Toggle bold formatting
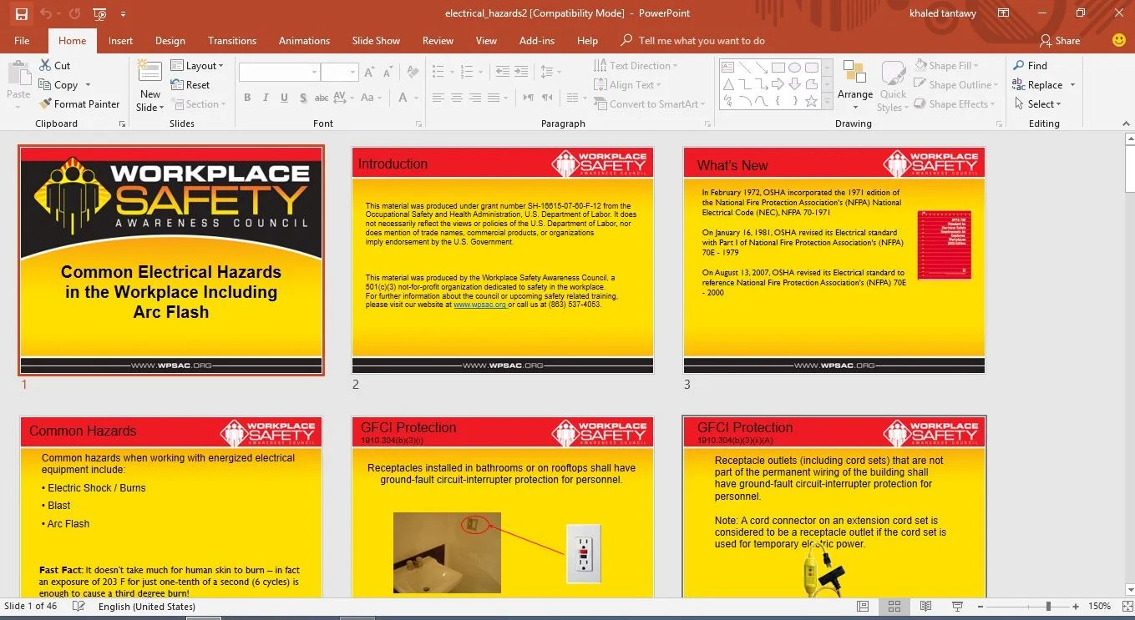Viewport: 1135px width, 620px height. click(x=246, y=98)
